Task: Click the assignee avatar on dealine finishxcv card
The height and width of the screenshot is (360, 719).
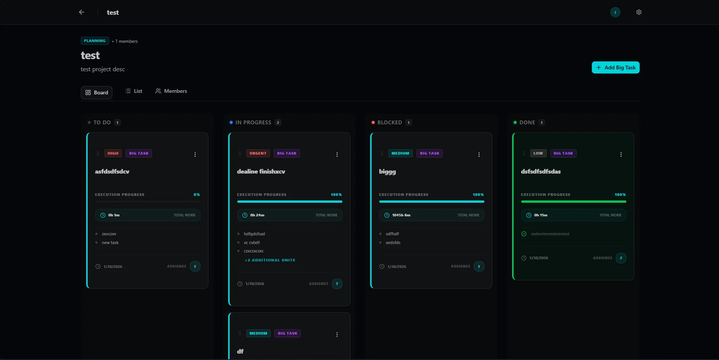Action: [337, 283]
